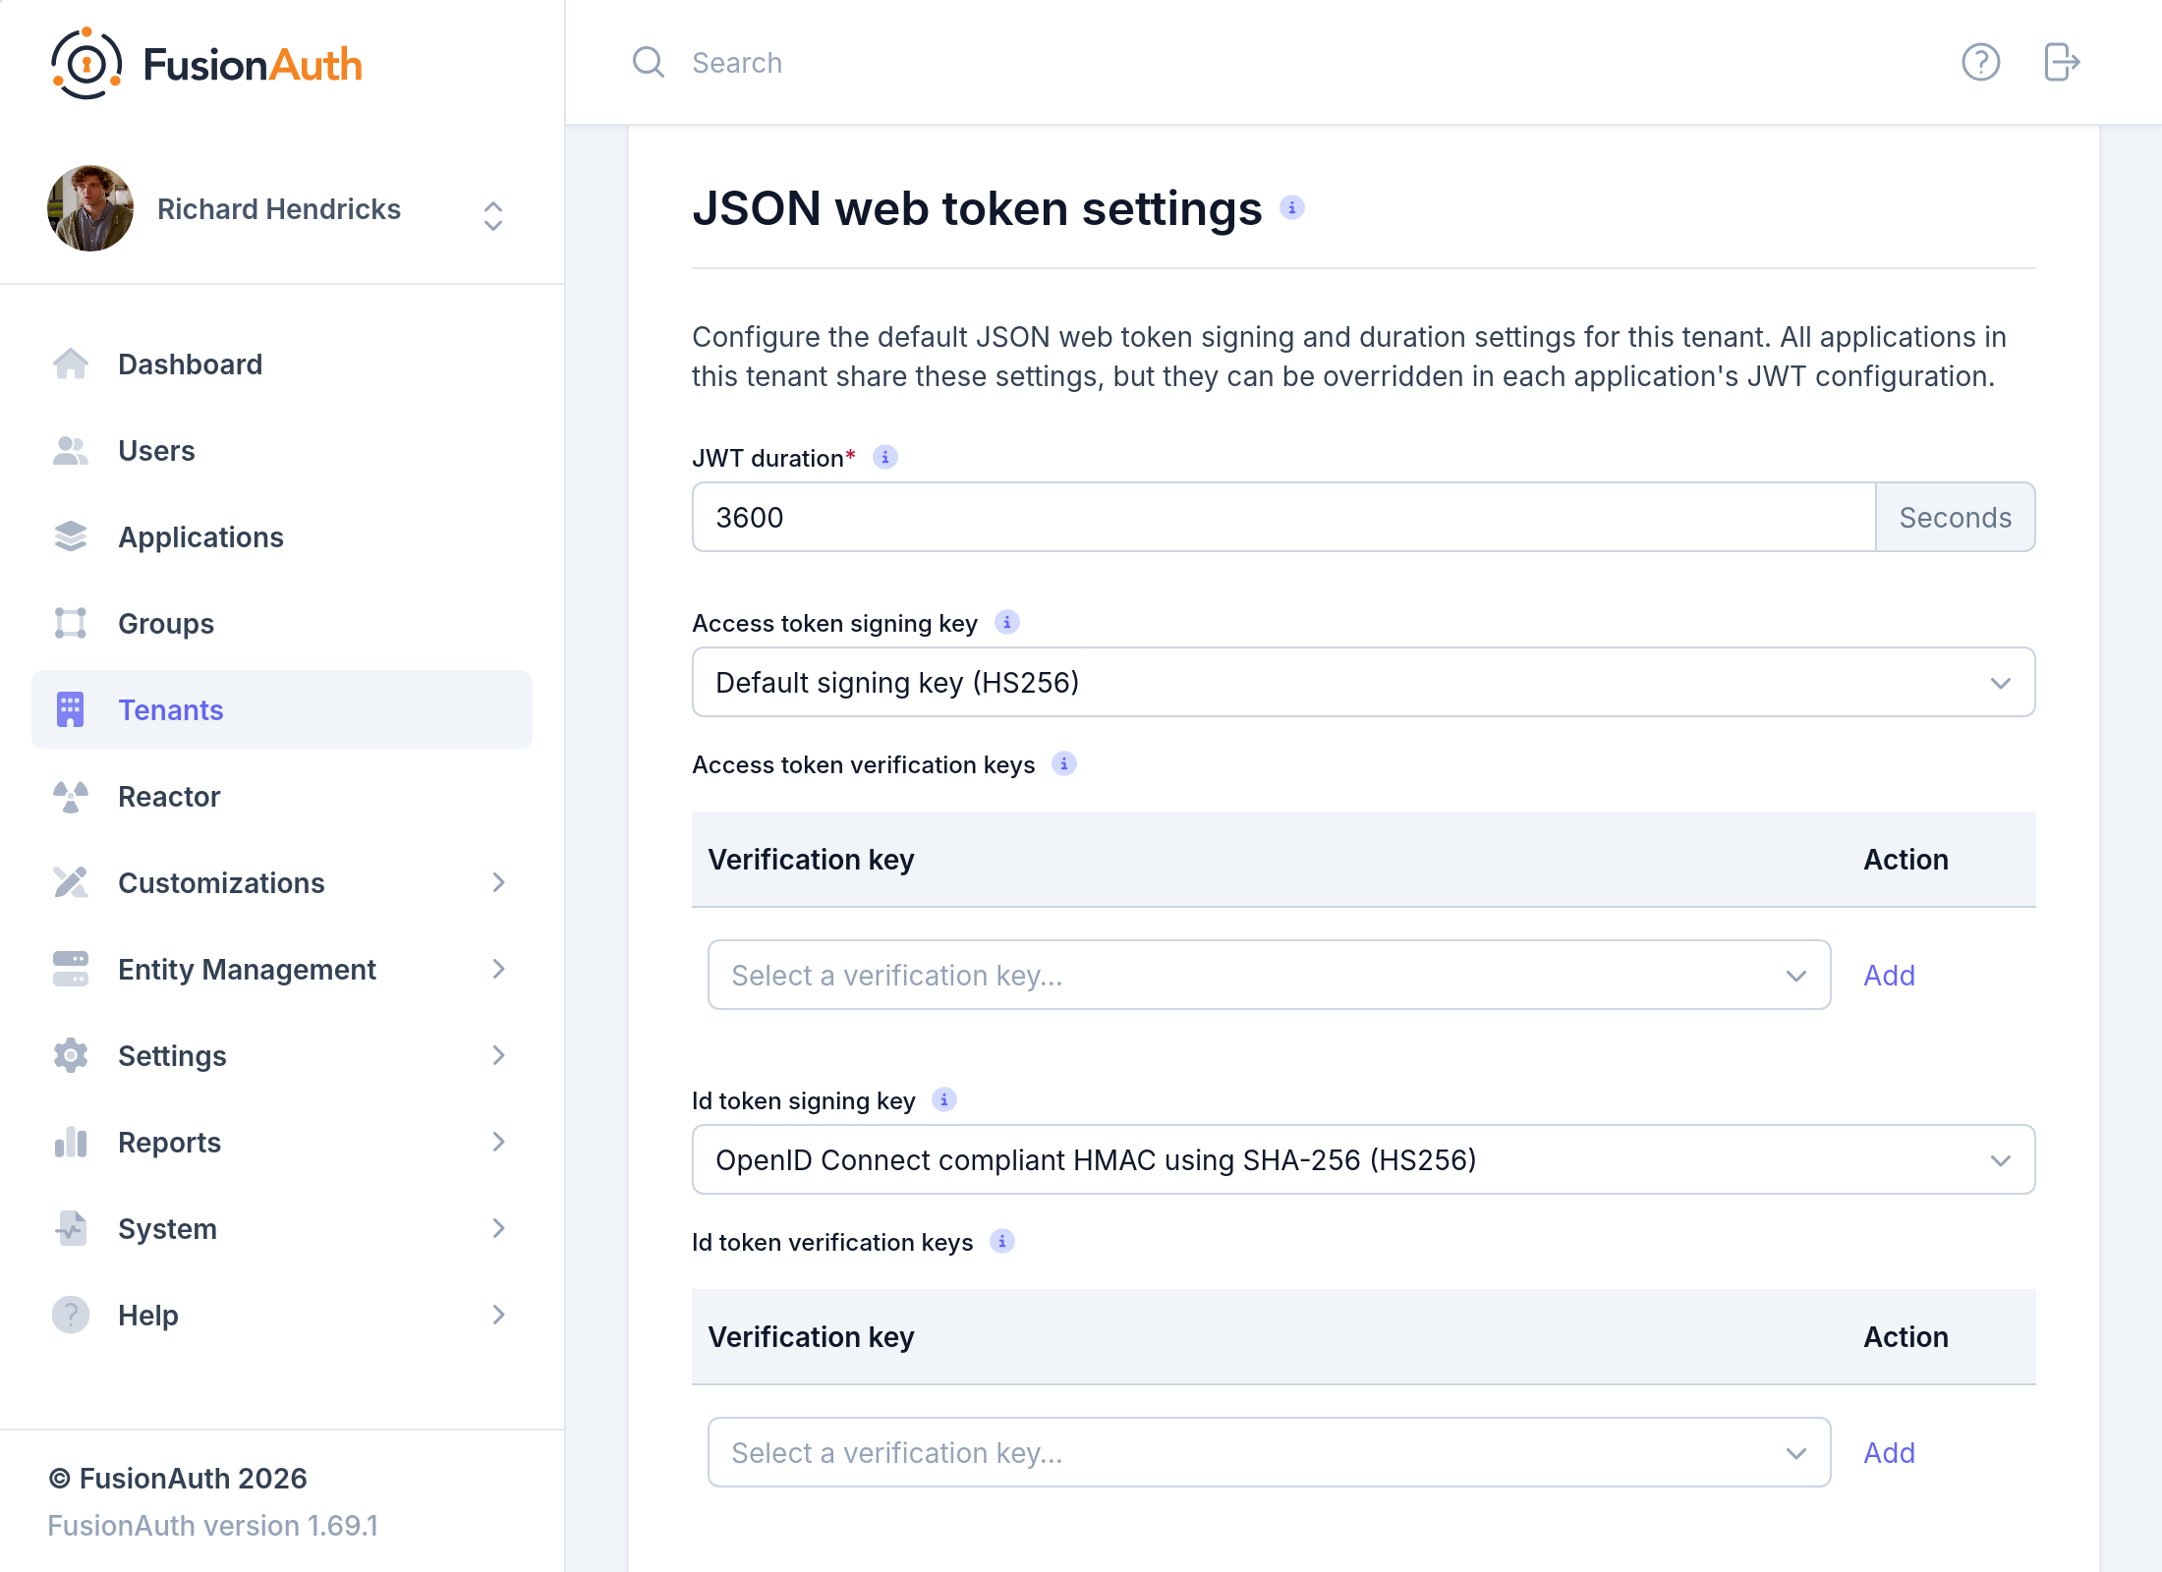
Task: Go to Dashboard in sidebar
Action: point(282,364)
